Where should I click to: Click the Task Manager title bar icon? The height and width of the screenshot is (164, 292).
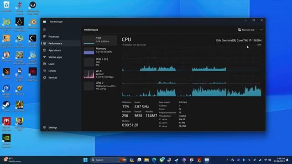tap(45, 22)
